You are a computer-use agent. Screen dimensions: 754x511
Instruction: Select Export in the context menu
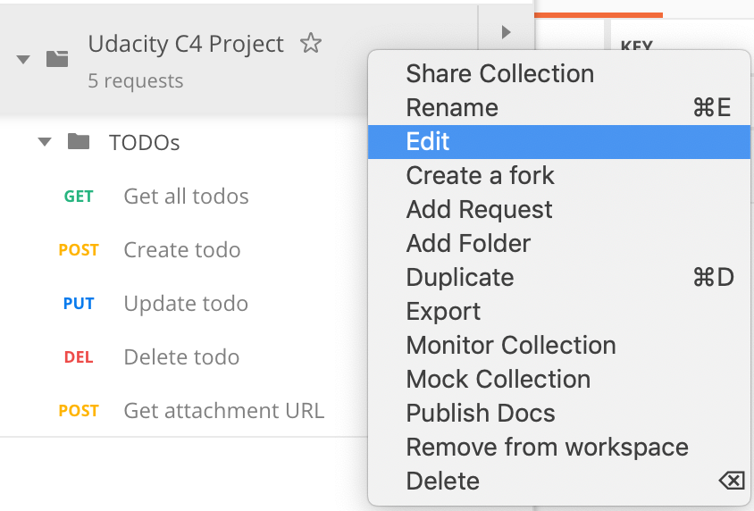[443, 312]
